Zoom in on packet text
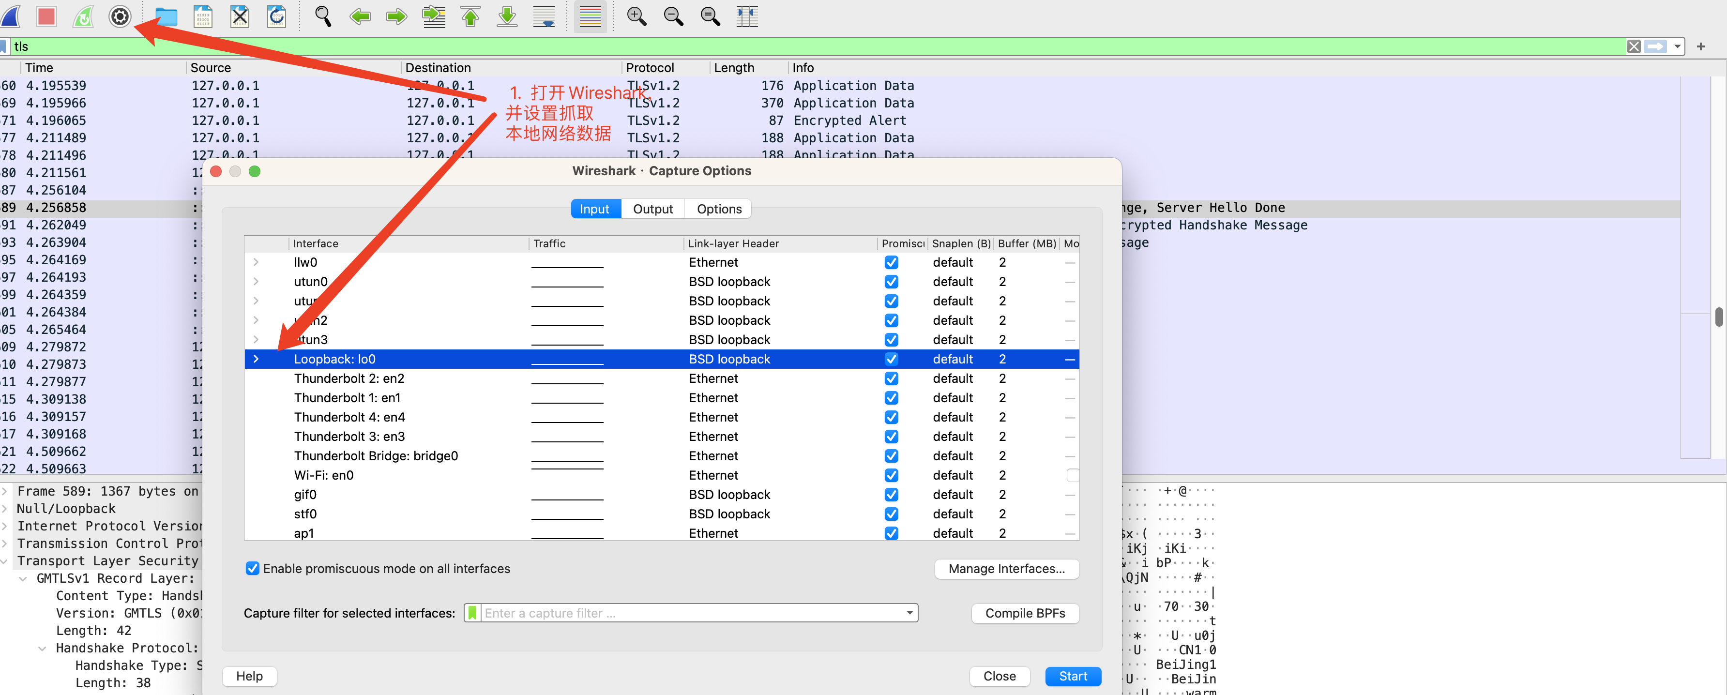Viewport: 1727px width, 695px height. click(636, 16)
